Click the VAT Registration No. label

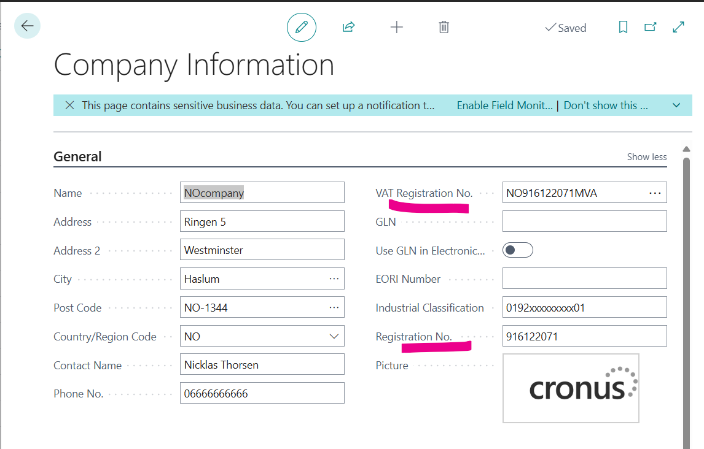(424, 193)
